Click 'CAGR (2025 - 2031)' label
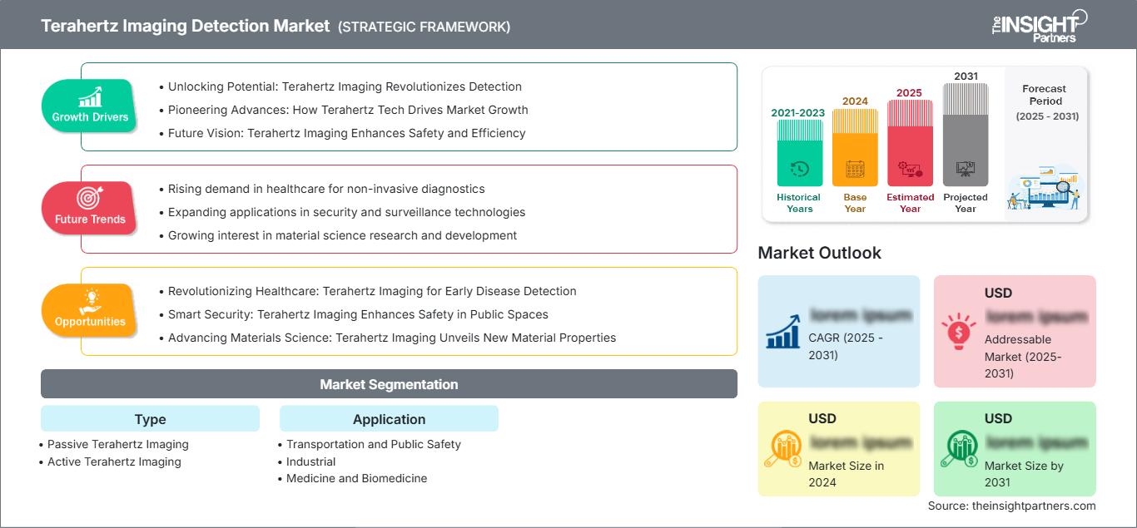Viewport: 1137px width, 528px height. (846, 347)
